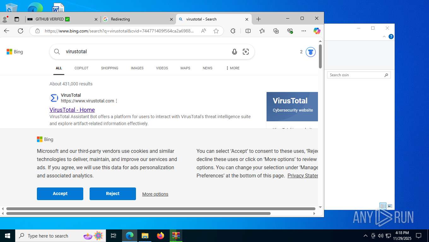
Task: Open the Edge profile icon
Action: (5, 19)
